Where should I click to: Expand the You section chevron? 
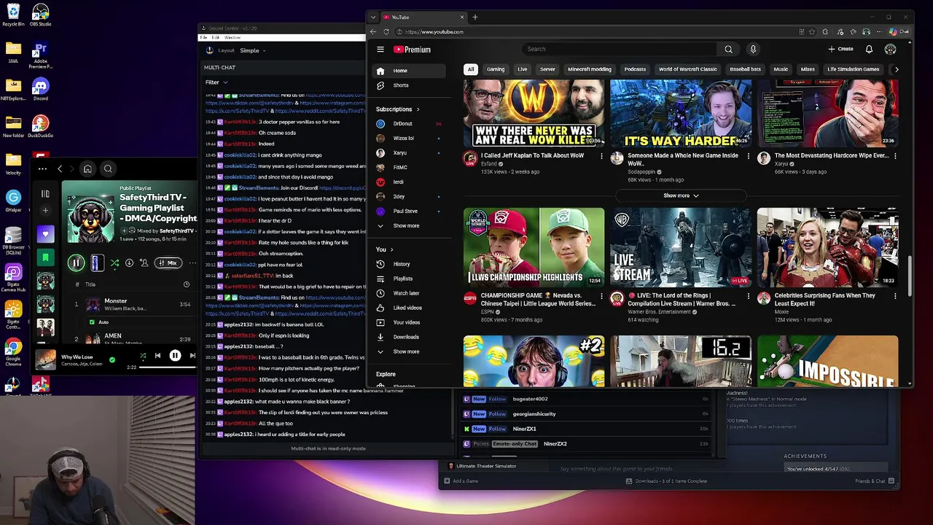click(x=391, y=249)
